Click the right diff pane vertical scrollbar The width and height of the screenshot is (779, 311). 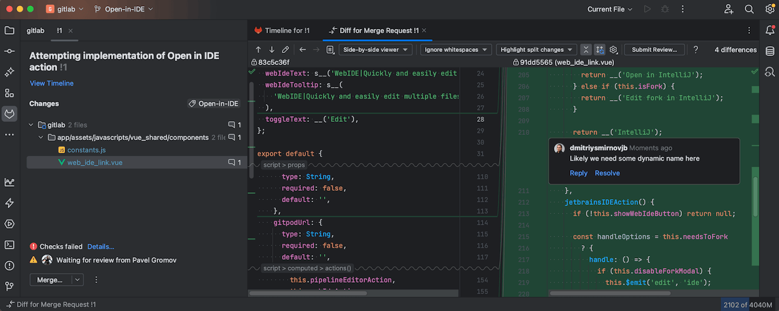[x=755, y=197]
